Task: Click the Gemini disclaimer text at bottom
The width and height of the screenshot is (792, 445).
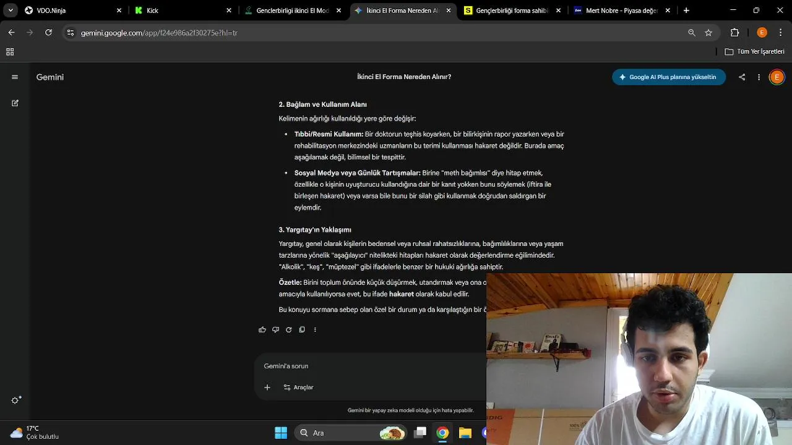Action: (411, 410)
